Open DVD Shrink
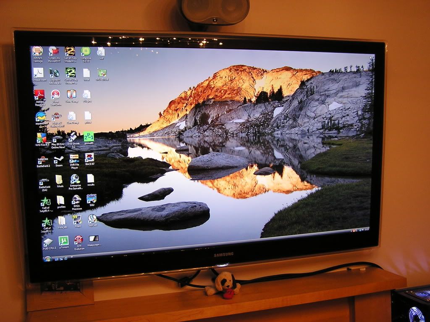 (x=73, y=138)
